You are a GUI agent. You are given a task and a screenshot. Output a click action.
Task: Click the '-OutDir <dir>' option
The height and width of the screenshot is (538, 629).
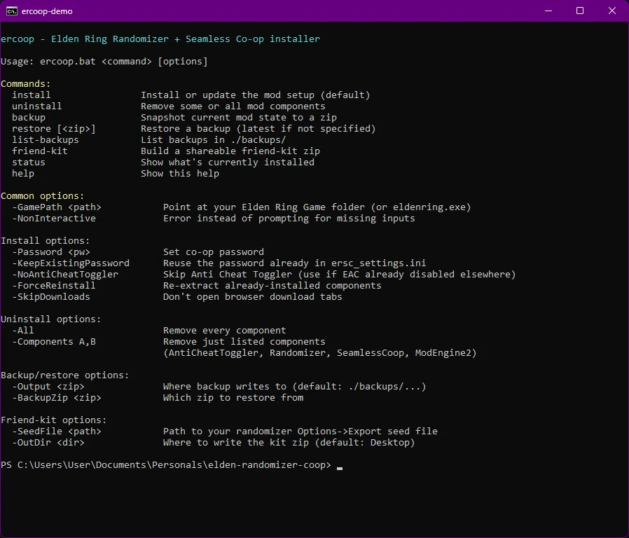(x=48, y=443)
